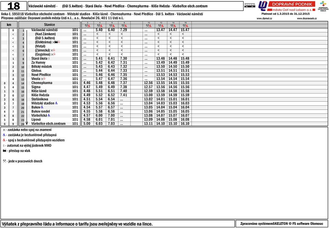Click the ticket machine icon in the legend
The width and height of the screenshot is (329, 228).
(x=4, y=145)
